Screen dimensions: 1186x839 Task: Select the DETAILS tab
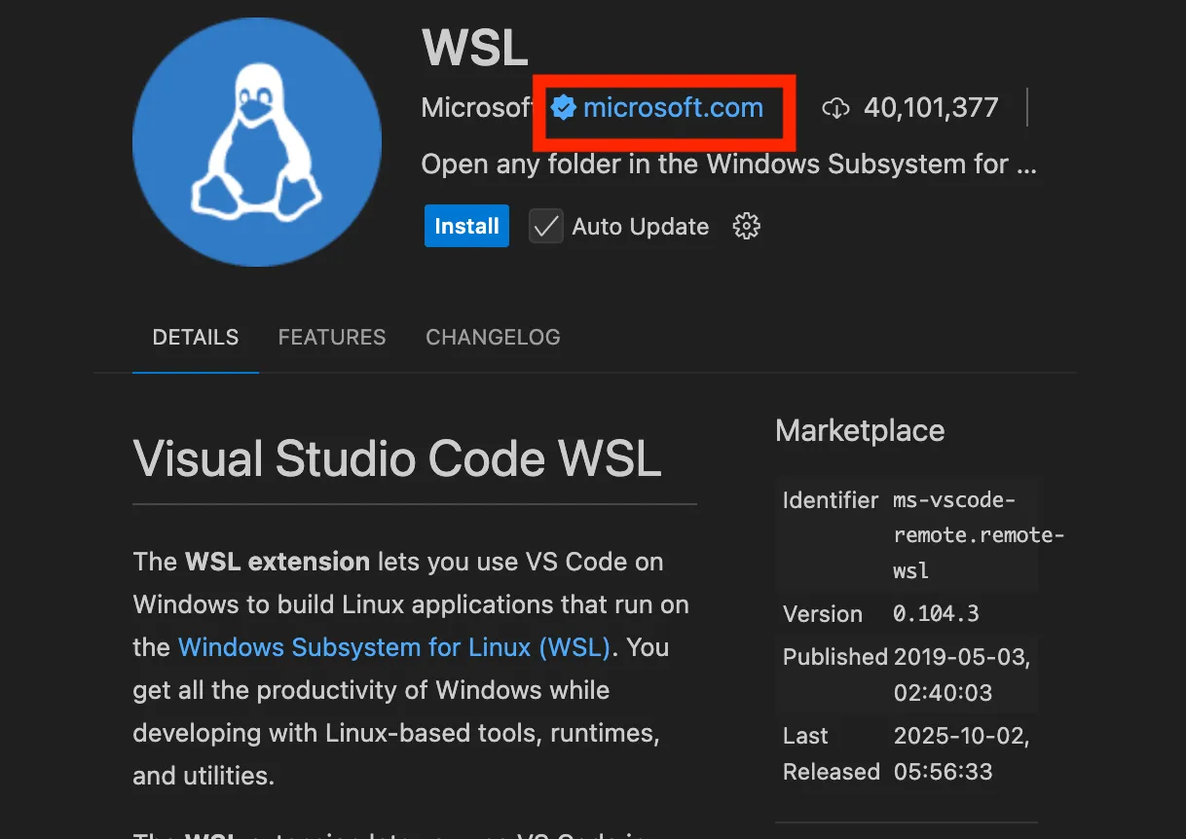(196, 338)
